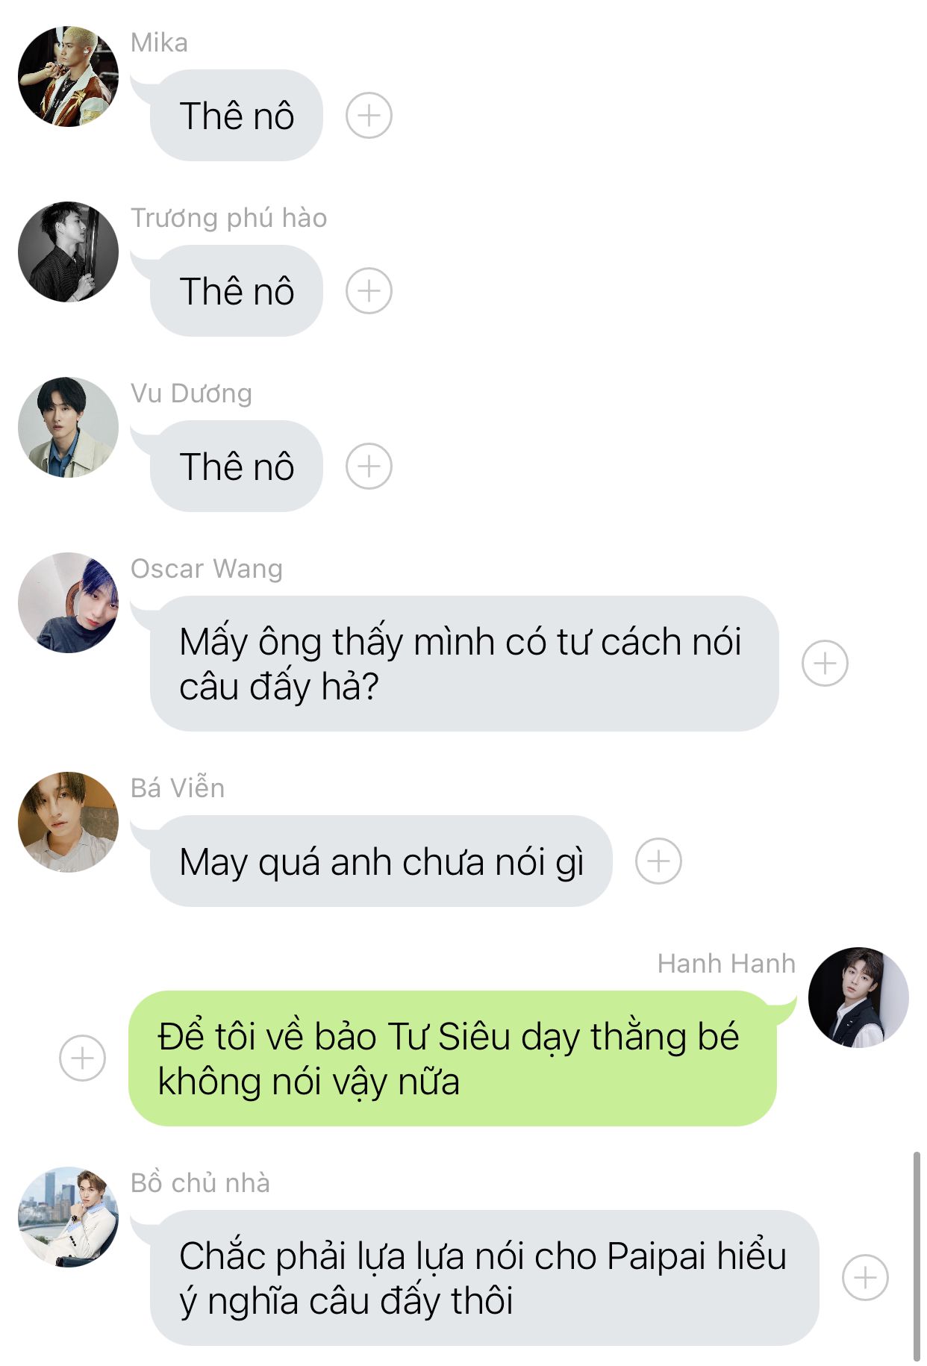Open Vu Dương's avatar
The width and height of the screenshot is (927, 1366).
(x=68, y=427)
